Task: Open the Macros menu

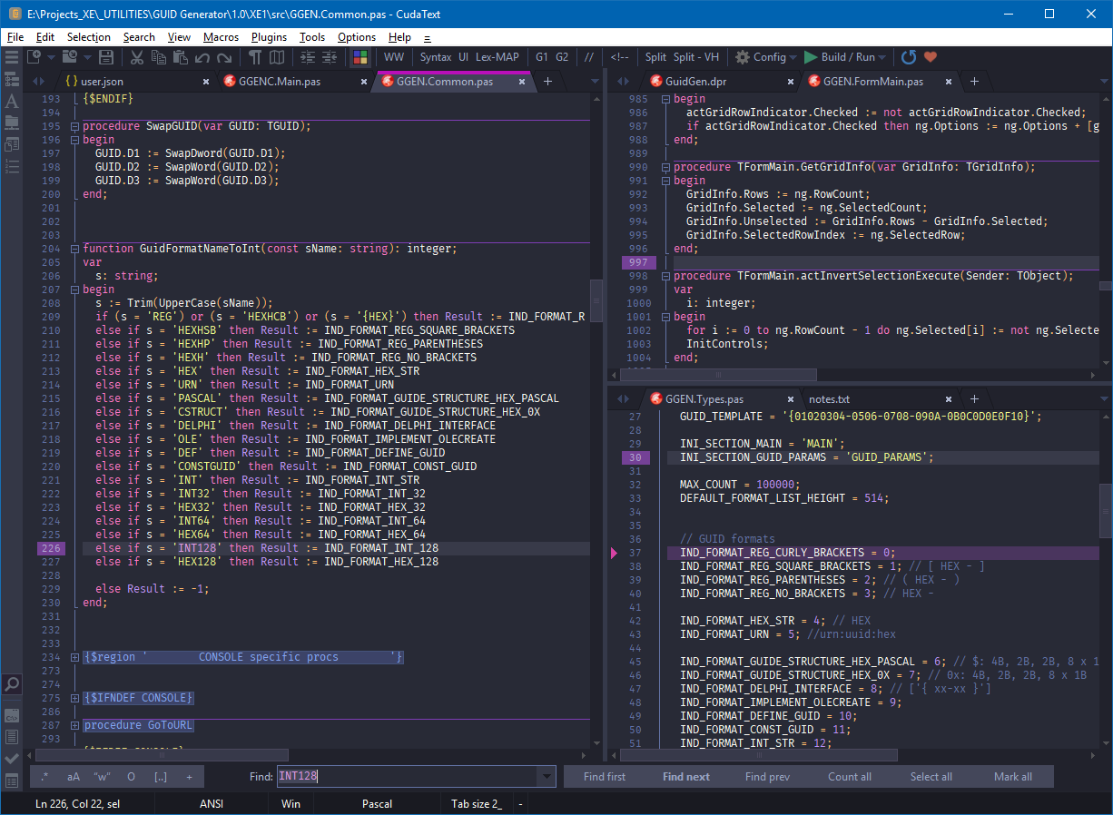Action: 222,37
